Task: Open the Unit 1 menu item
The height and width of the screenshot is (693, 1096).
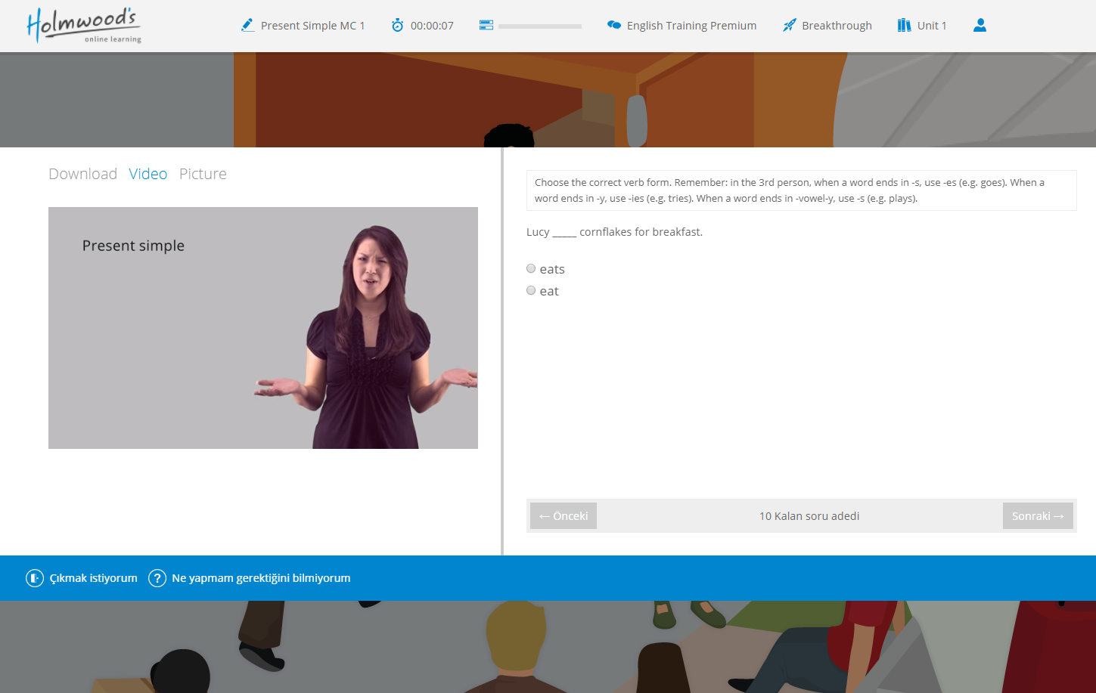Action: point(932,26)
